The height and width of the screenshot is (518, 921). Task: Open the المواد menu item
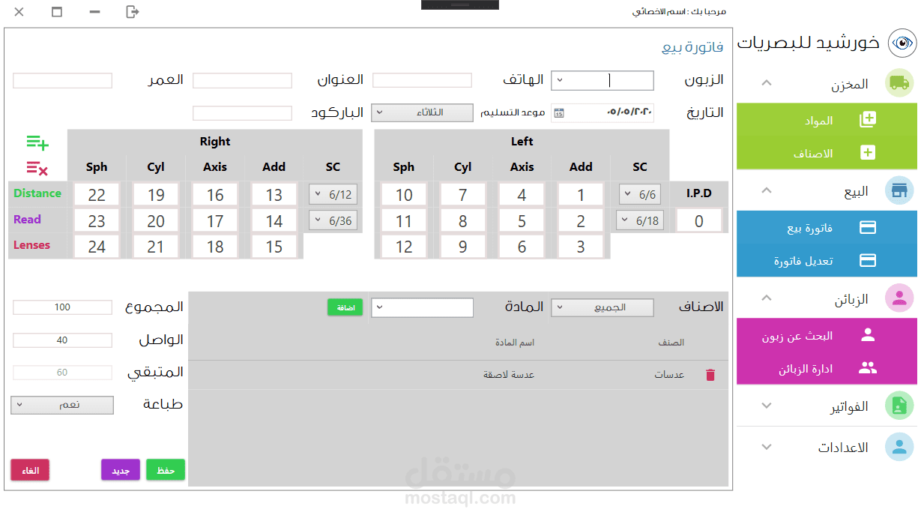(x=827, y=120)
